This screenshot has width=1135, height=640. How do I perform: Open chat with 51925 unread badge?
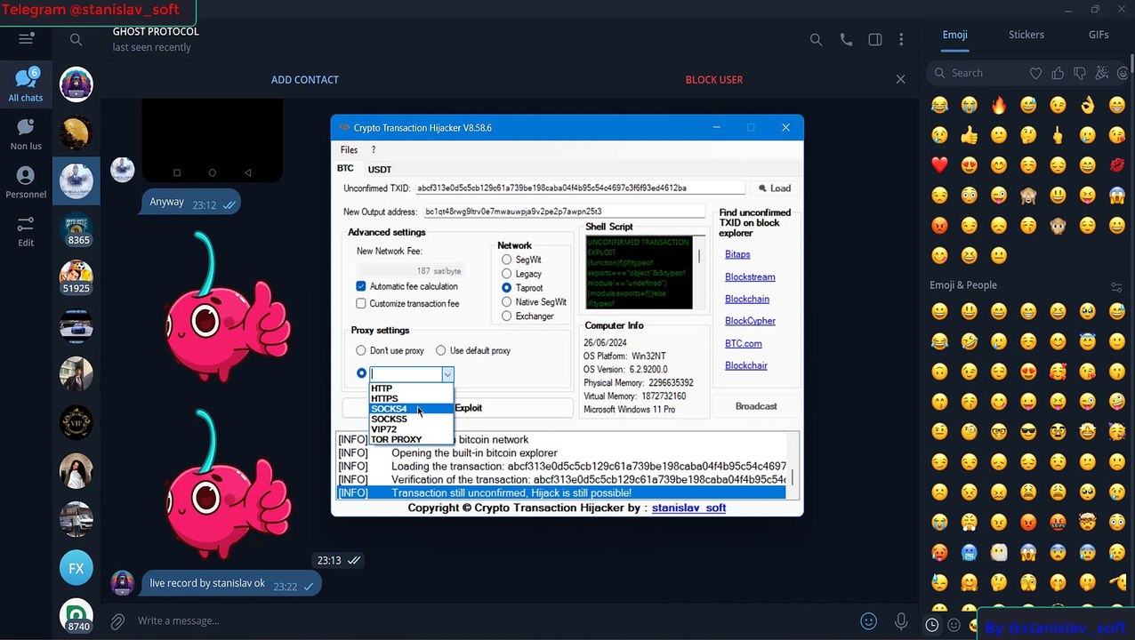click(76, 277)
